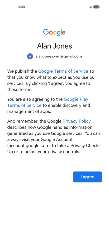Click the multicolored Google logo
109x245 pixels.
tap(54, 33)
